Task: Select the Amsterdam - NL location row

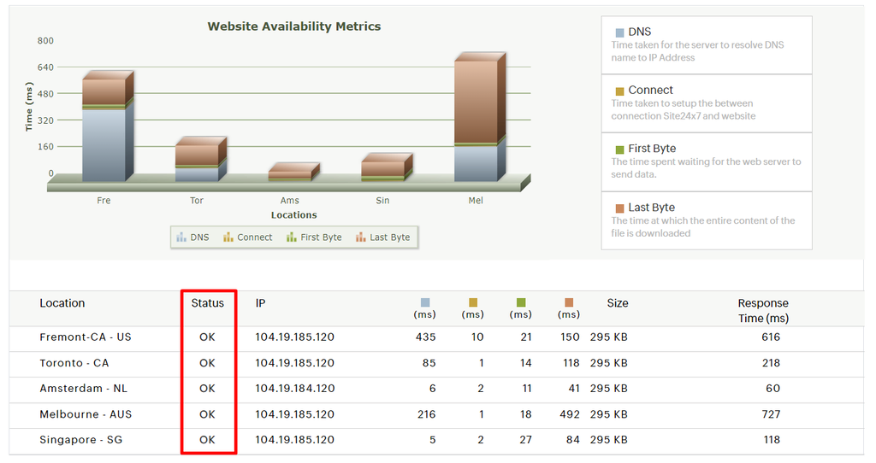Action: (x=436, y=389)
